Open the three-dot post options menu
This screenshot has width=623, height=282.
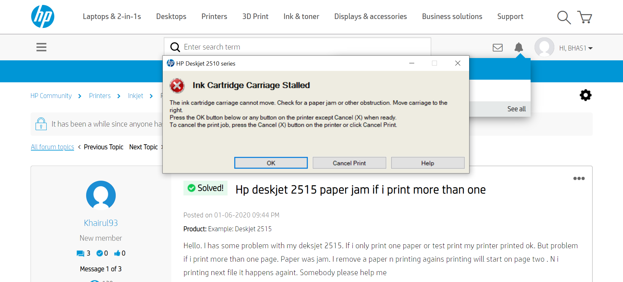click(x=579, y=178)
